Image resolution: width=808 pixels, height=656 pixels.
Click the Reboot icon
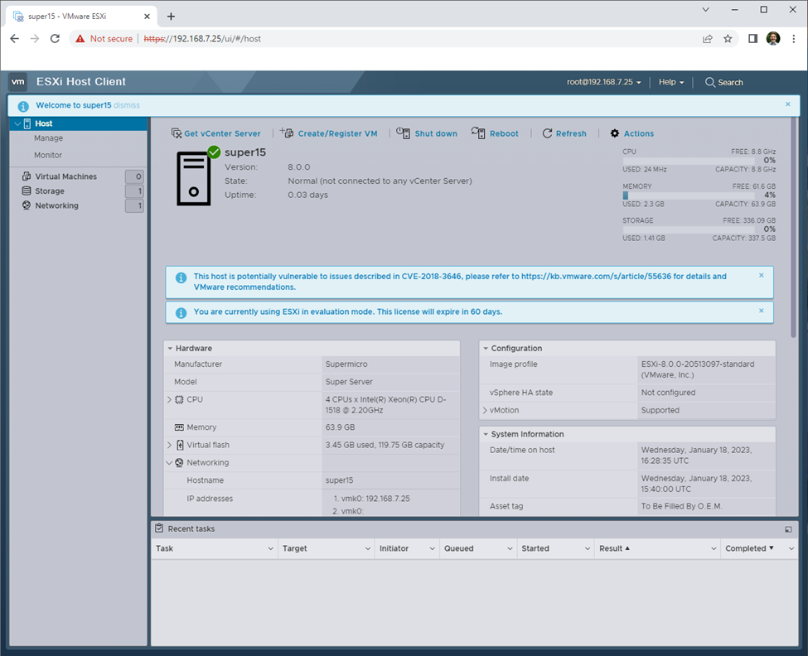point(478,133)
